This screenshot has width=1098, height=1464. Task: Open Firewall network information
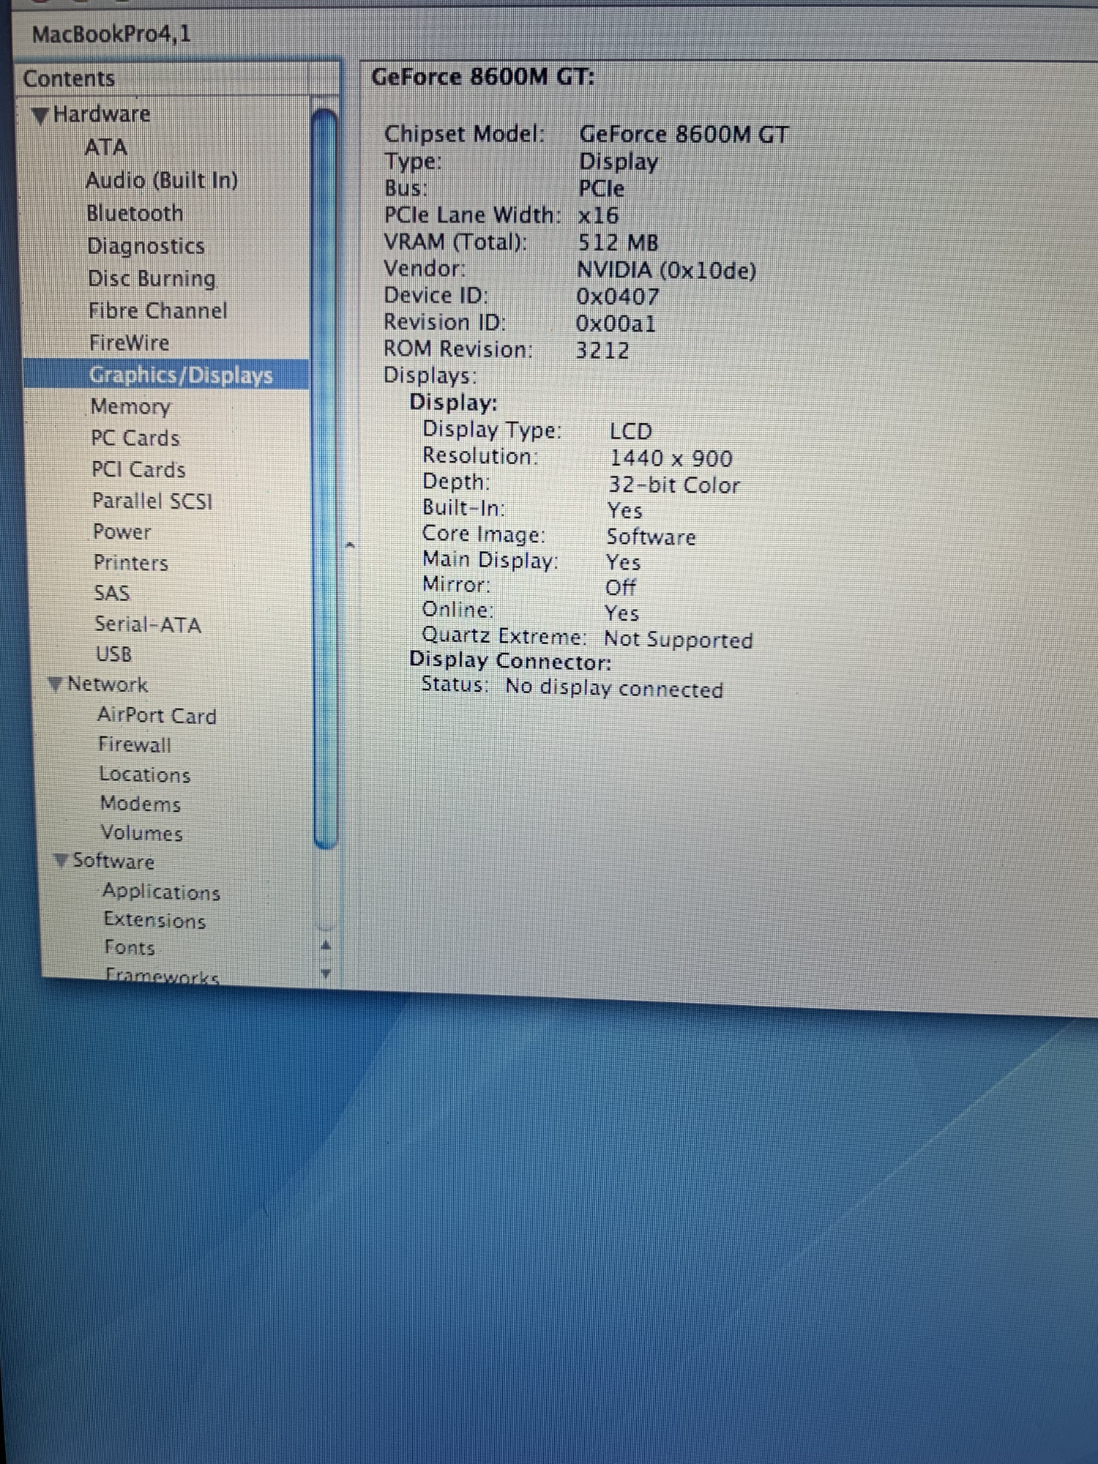pos(135,745)
